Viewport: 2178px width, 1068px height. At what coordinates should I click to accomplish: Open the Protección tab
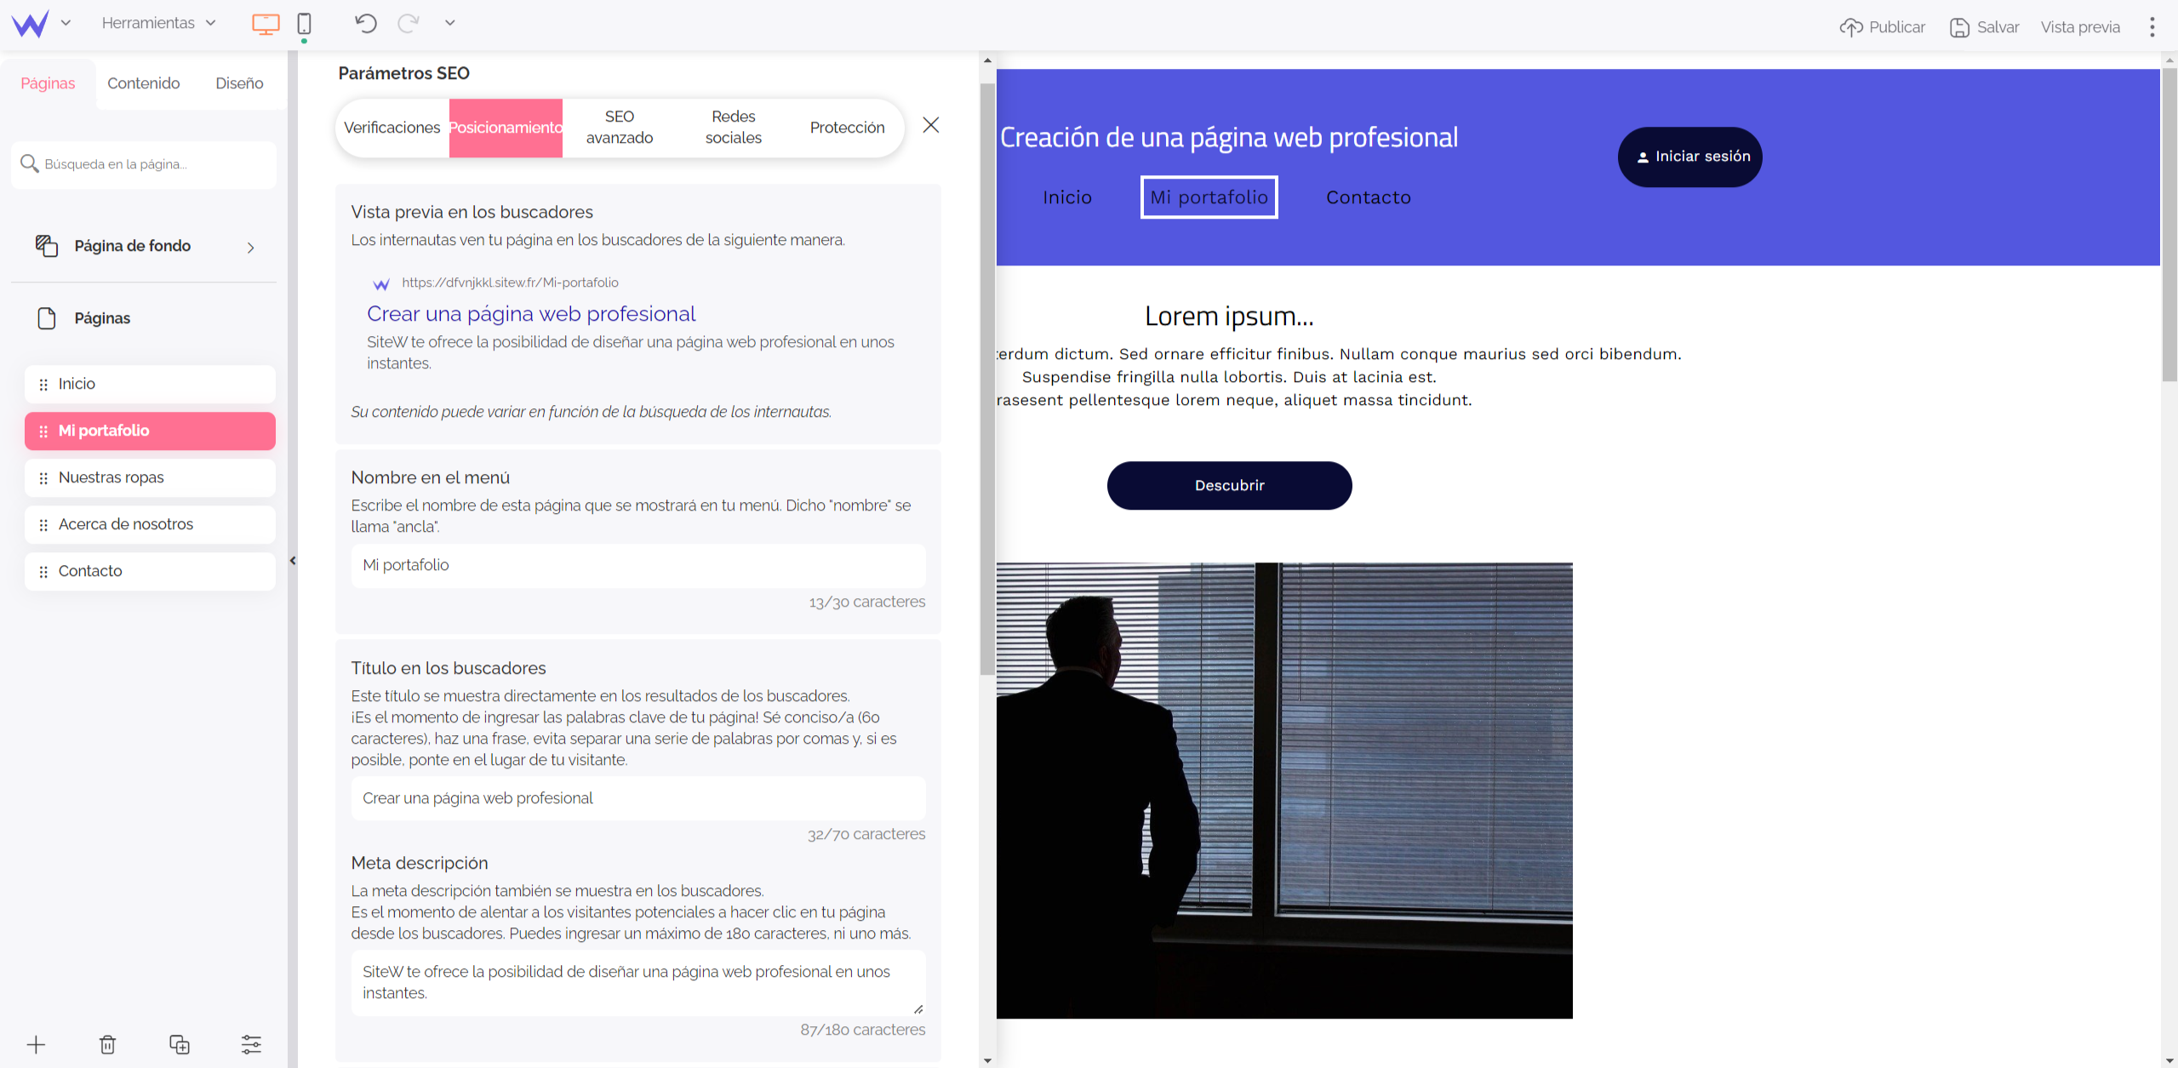pyautogui.click(x=847, y=128)
